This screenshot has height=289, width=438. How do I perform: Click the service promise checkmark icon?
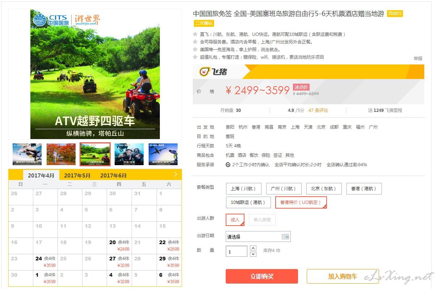tap(228, 165)
